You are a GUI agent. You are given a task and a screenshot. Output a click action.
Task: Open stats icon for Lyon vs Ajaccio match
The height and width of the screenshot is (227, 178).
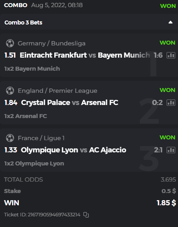point(171,150)
